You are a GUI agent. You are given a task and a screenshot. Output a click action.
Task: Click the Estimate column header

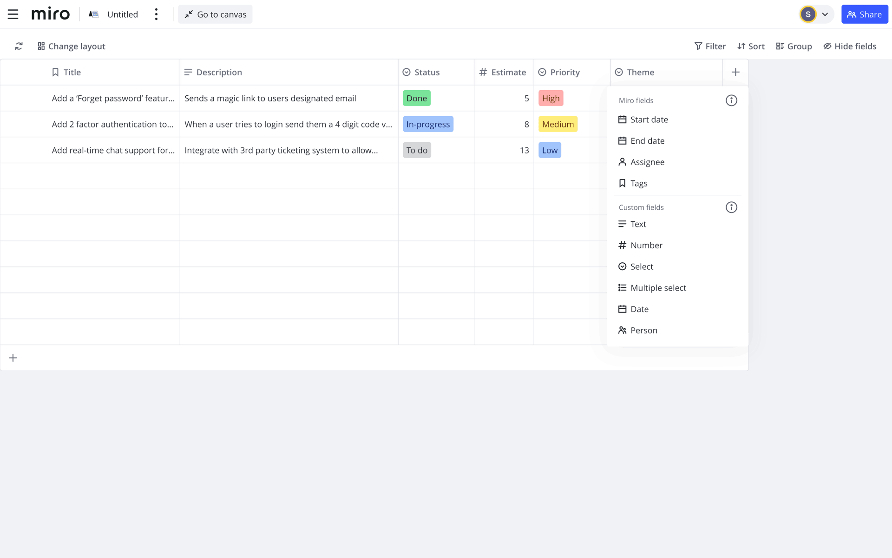[504, 72]
